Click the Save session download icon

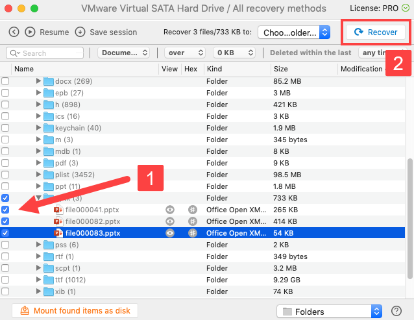[x=80, y=32]
